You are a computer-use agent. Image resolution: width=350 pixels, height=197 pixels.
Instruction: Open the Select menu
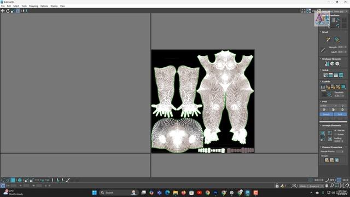tap(16, 6)
